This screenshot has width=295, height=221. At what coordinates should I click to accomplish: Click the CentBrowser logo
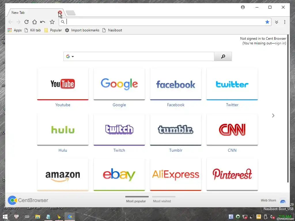click(x=28, y=200)
